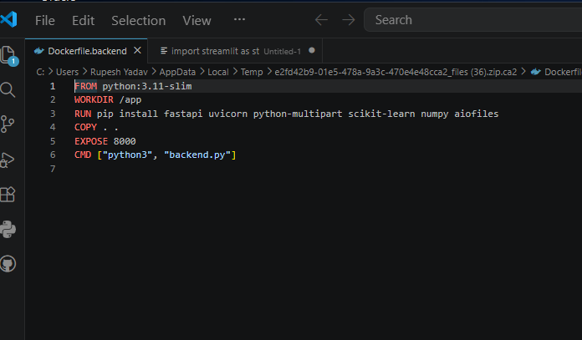This screenshot has width=582, height=340.
Task: Open the Edit menu
Action: point(83,20)
